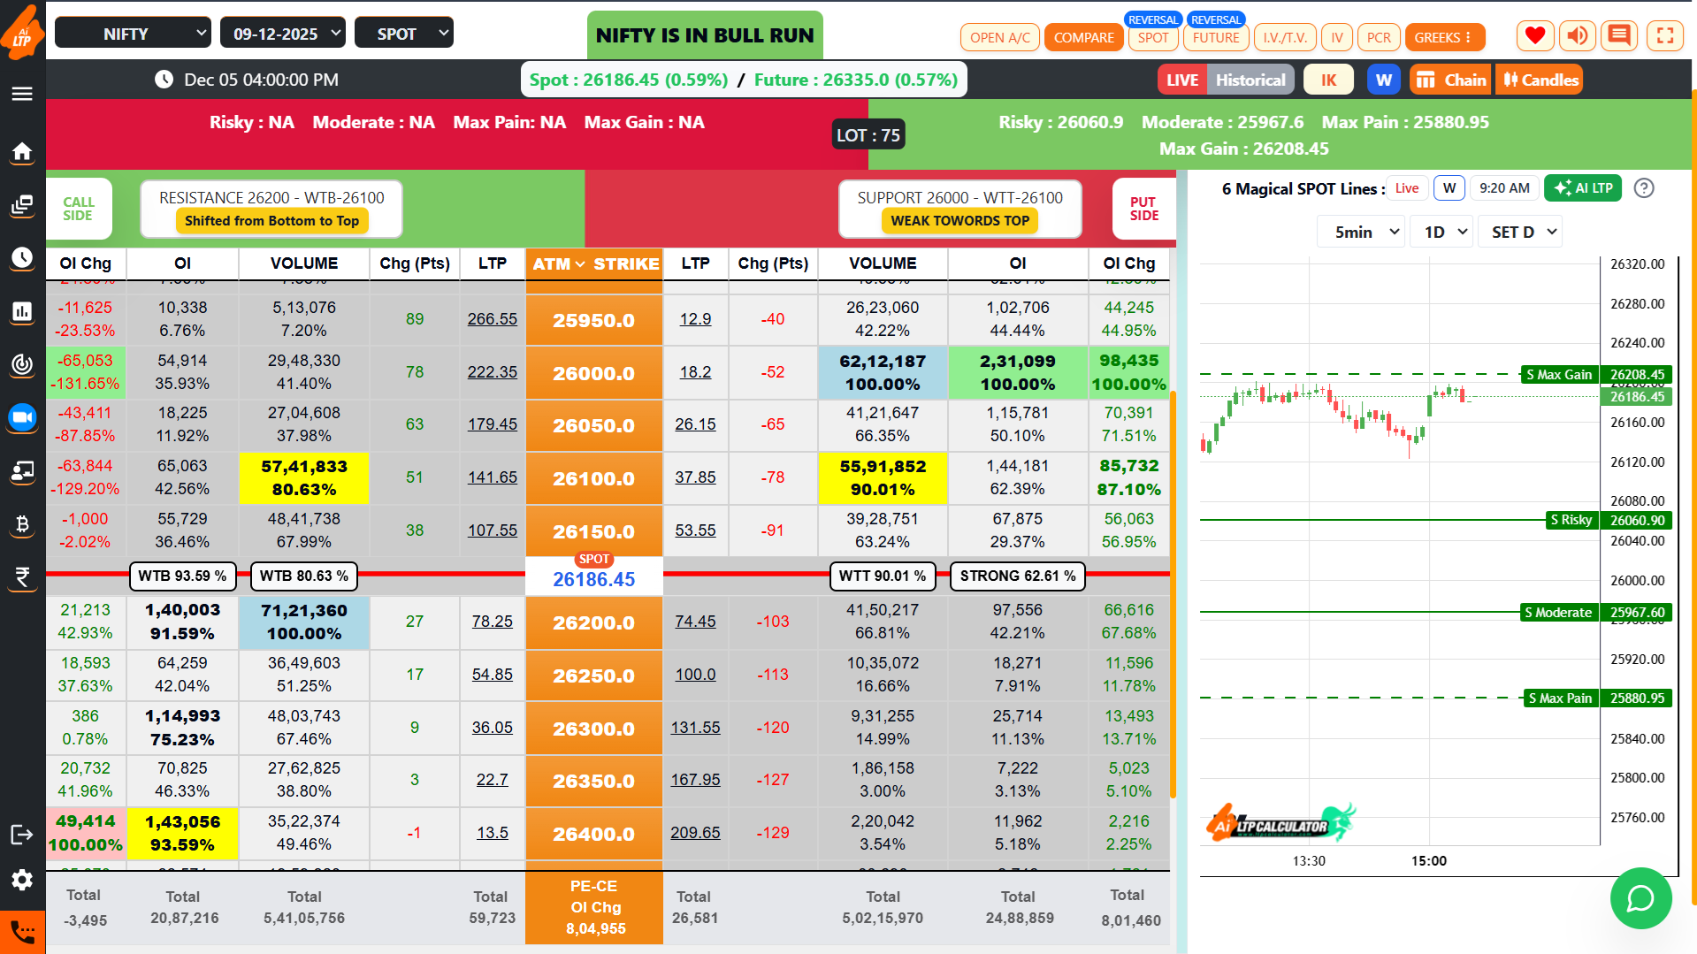Switch to Historical data mode
The width and height of the screenshot is (1697, 954).
click(x=1250, y=79)
